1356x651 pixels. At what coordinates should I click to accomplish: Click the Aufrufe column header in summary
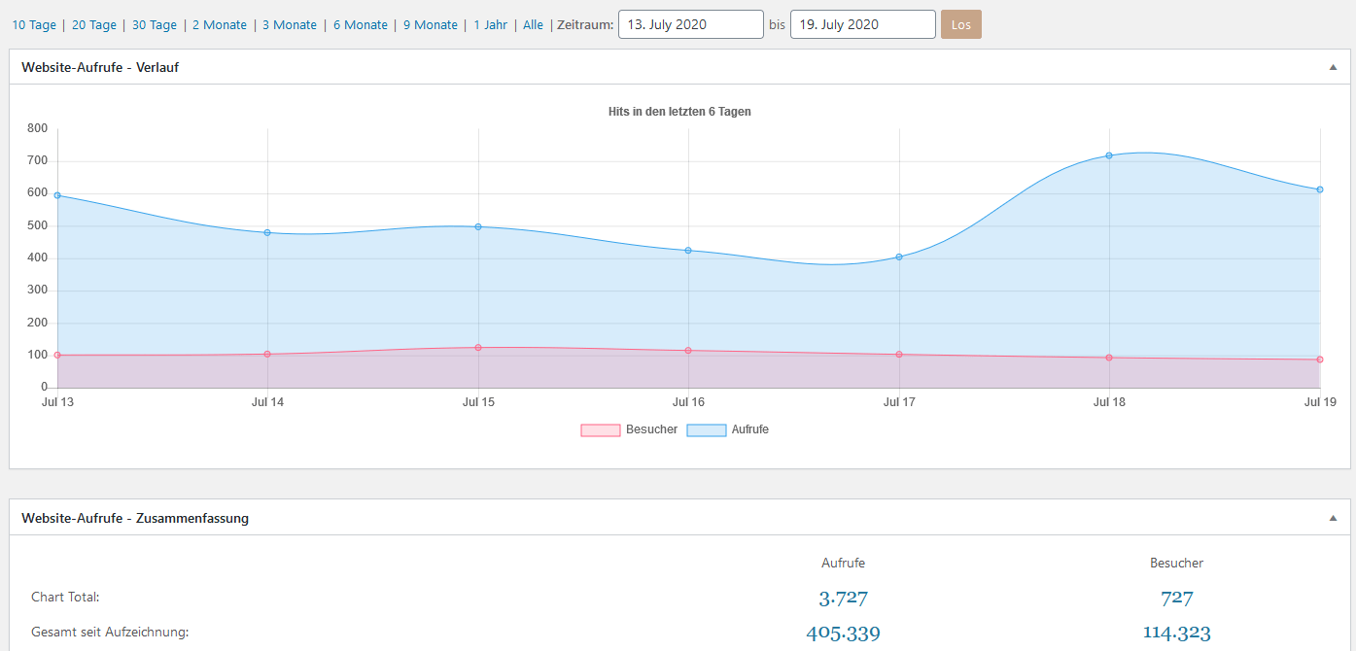tap(843, 563)
